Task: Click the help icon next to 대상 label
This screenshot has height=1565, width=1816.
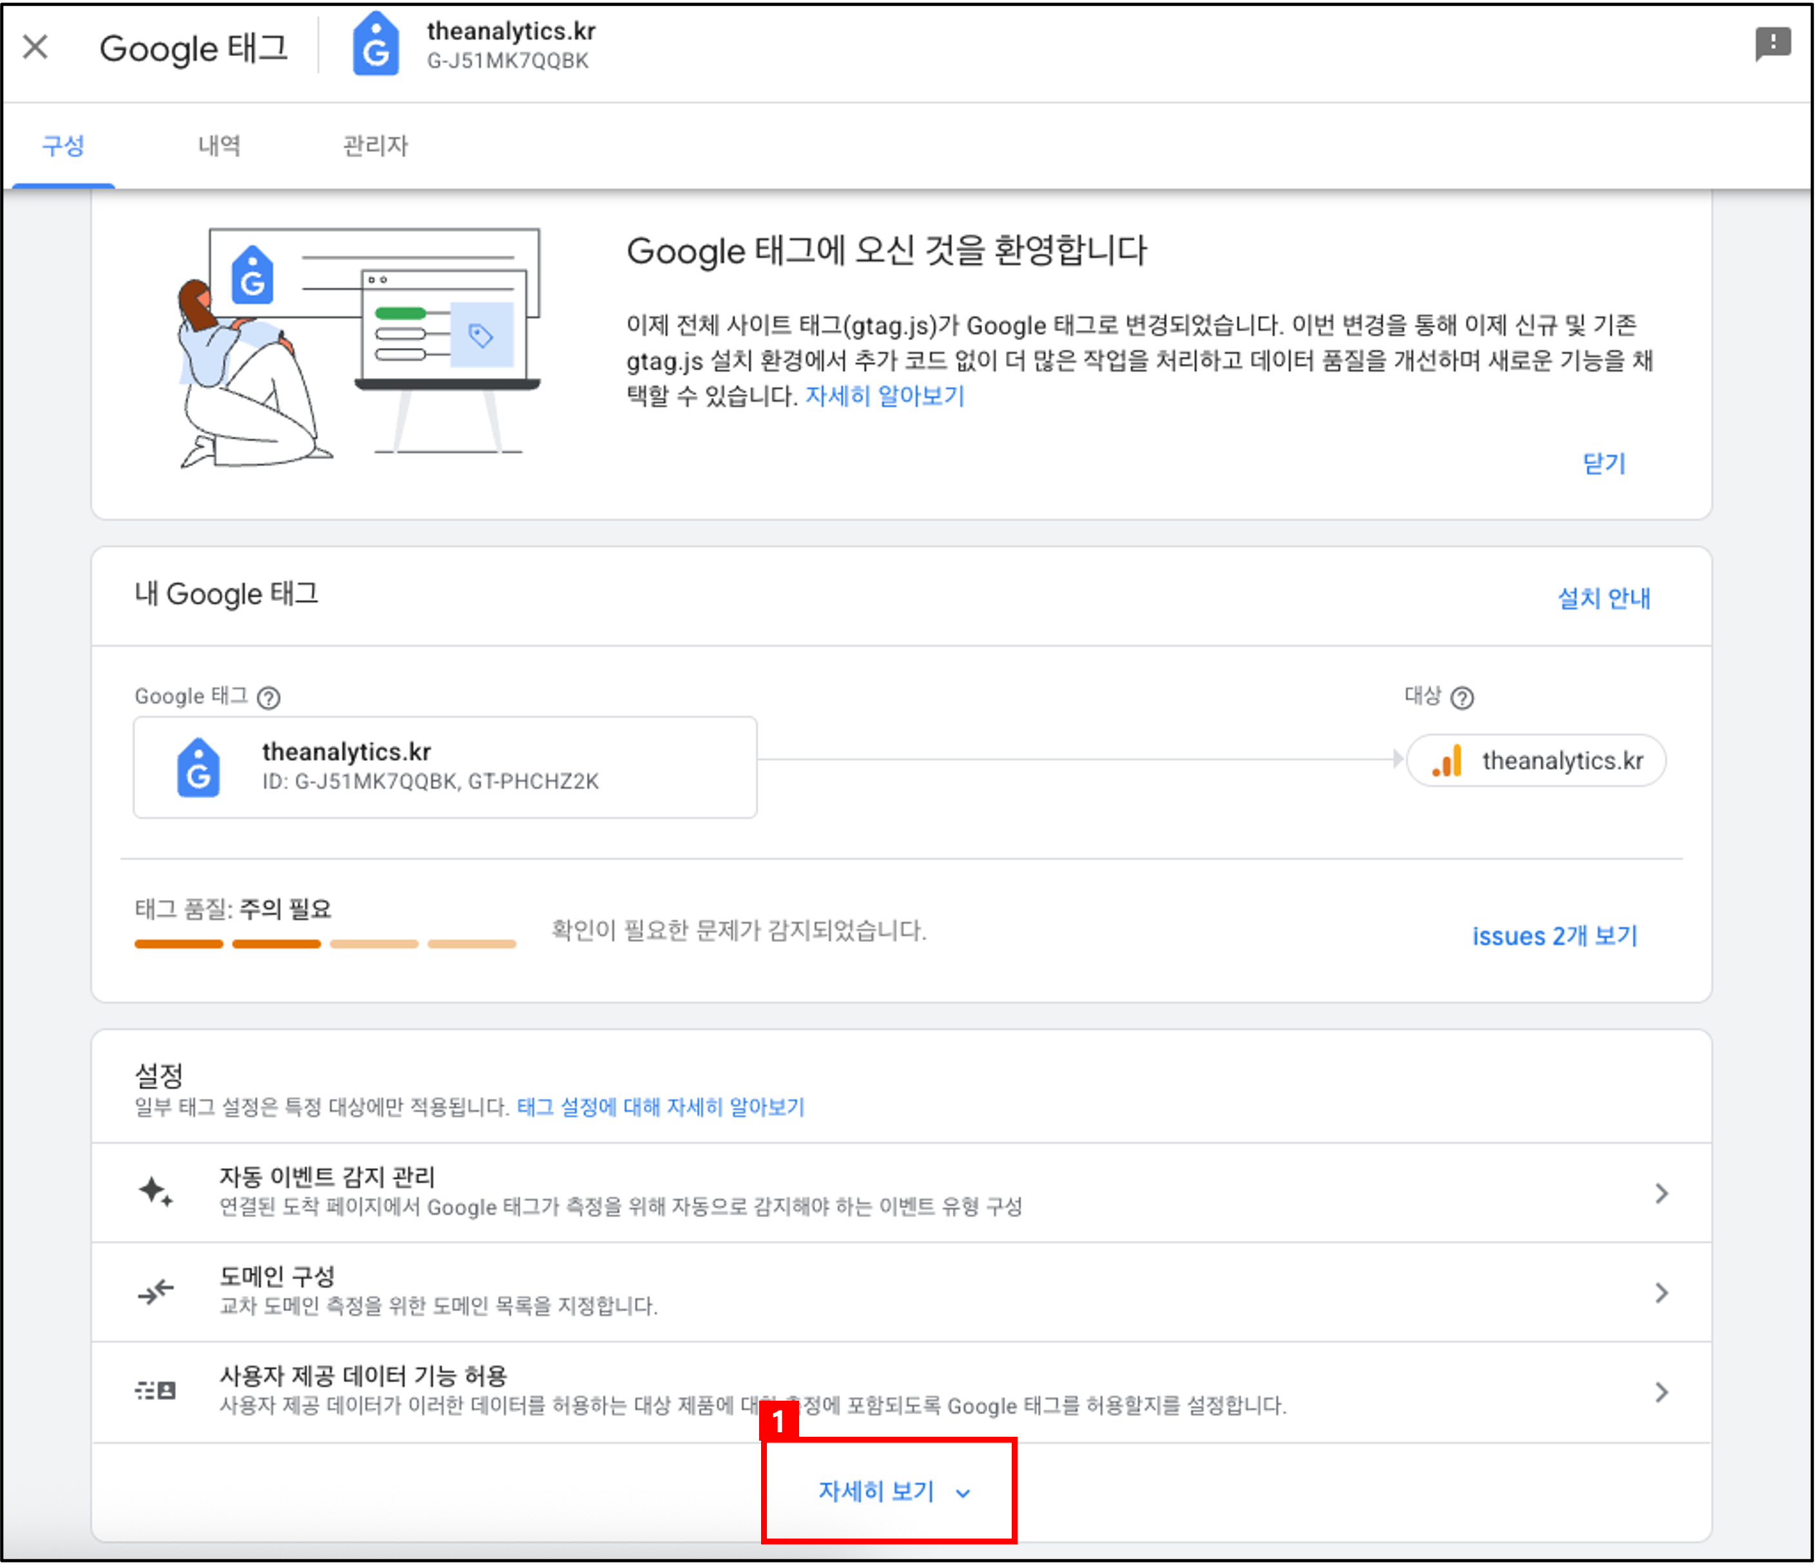Action: tap(1462, 698)
